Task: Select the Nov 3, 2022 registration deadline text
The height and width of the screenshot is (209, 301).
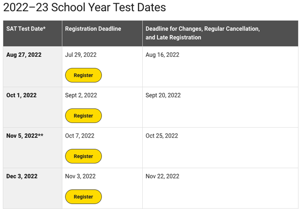Action: 80,176
